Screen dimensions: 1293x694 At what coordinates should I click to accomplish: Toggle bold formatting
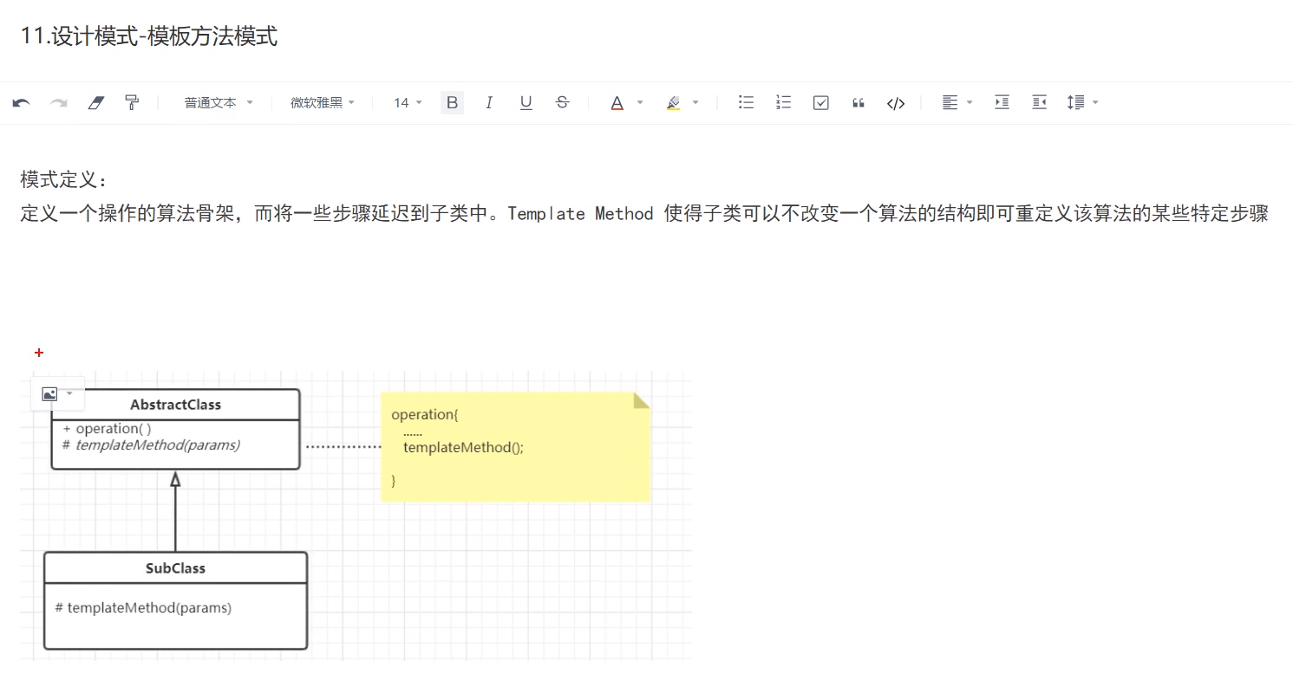tap(452, 103)
